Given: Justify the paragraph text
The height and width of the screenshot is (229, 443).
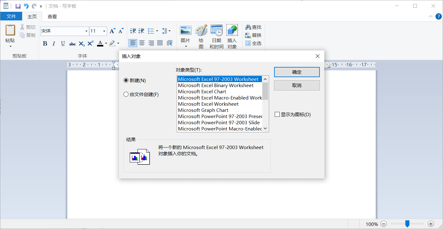Looking at the screenshot, I should point(160,43).
